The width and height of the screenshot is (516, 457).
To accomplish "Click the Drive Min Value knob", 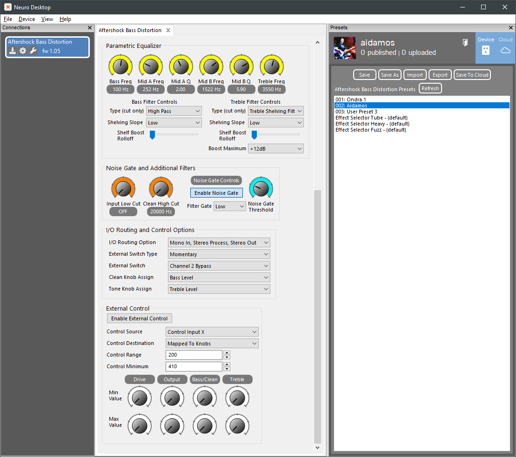I will (x=140, y=398).
